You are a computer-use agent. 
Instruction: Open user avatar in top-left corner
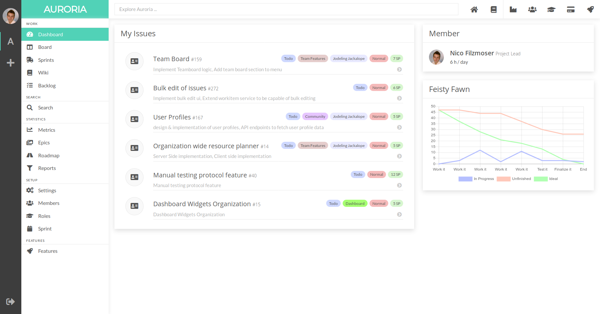(x=11, y=16)
